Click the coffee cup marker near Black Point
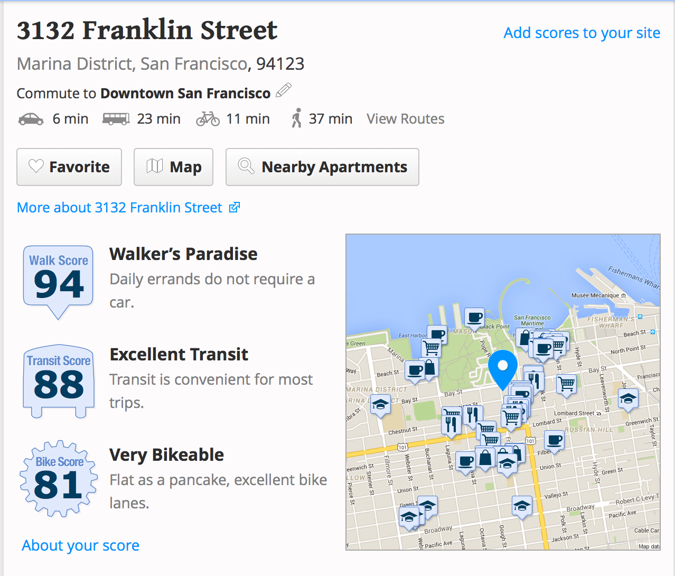The height and width of the screenshot is (576, 675). 475,318
